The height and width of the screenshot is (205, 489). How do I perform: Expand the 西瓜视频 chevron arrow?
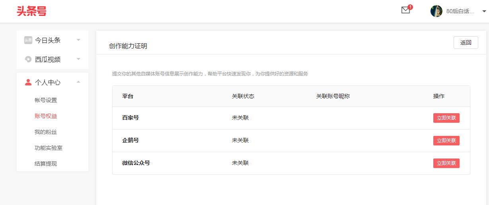pyautogui.click(x=78, y=59)
